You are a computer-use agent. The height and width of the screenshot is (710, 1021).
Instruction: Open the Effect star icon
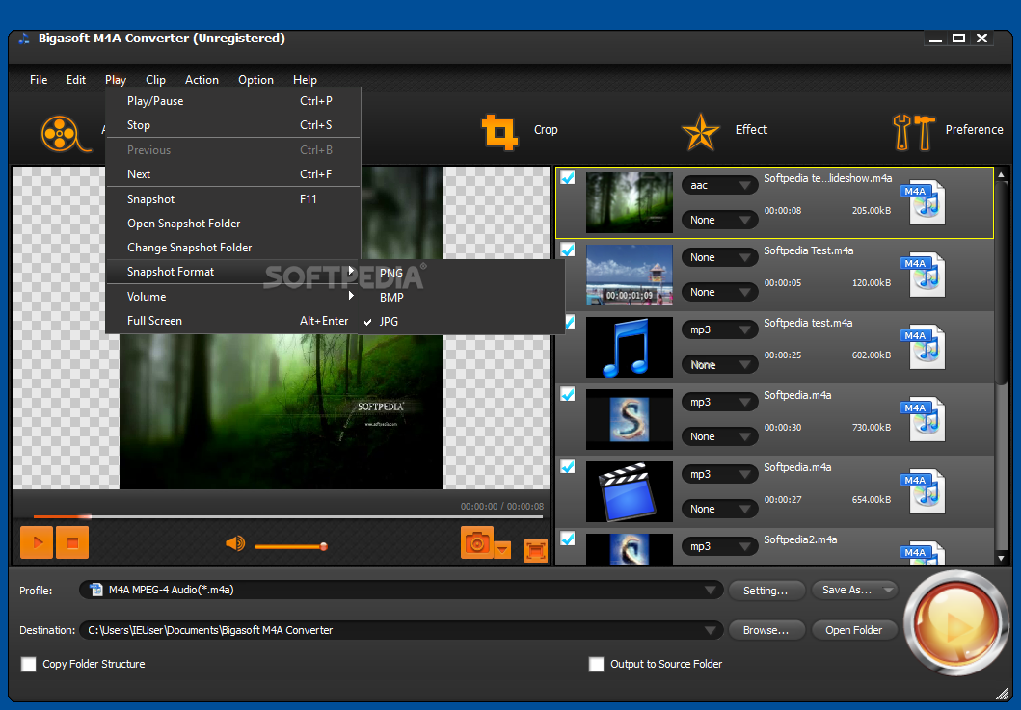pyautogui.click(x=701, y=132)
